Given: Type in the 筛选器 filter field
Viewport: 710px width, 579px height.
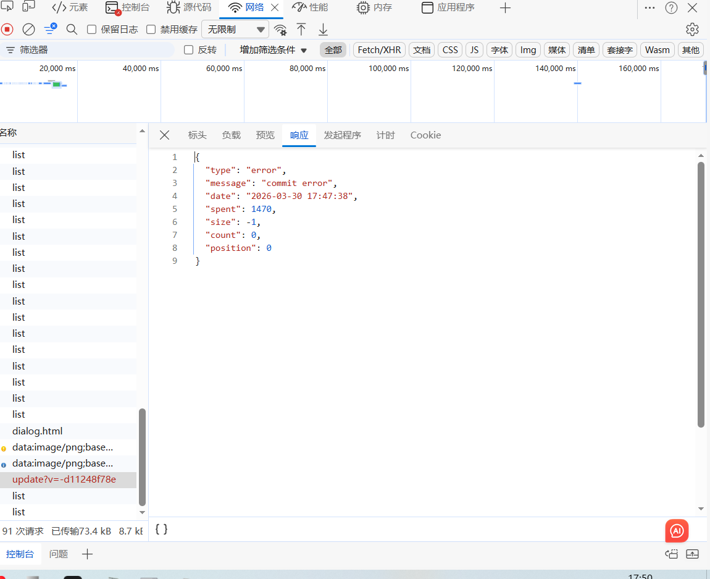Looking at the screenshot, I should (93, 50).
